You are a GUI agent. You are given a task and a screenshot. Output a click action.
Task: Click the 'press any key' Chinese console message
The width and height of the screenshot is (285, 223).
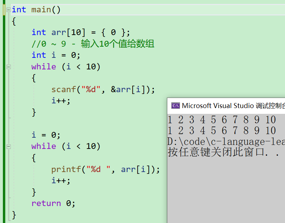click(x=223, y=152)
